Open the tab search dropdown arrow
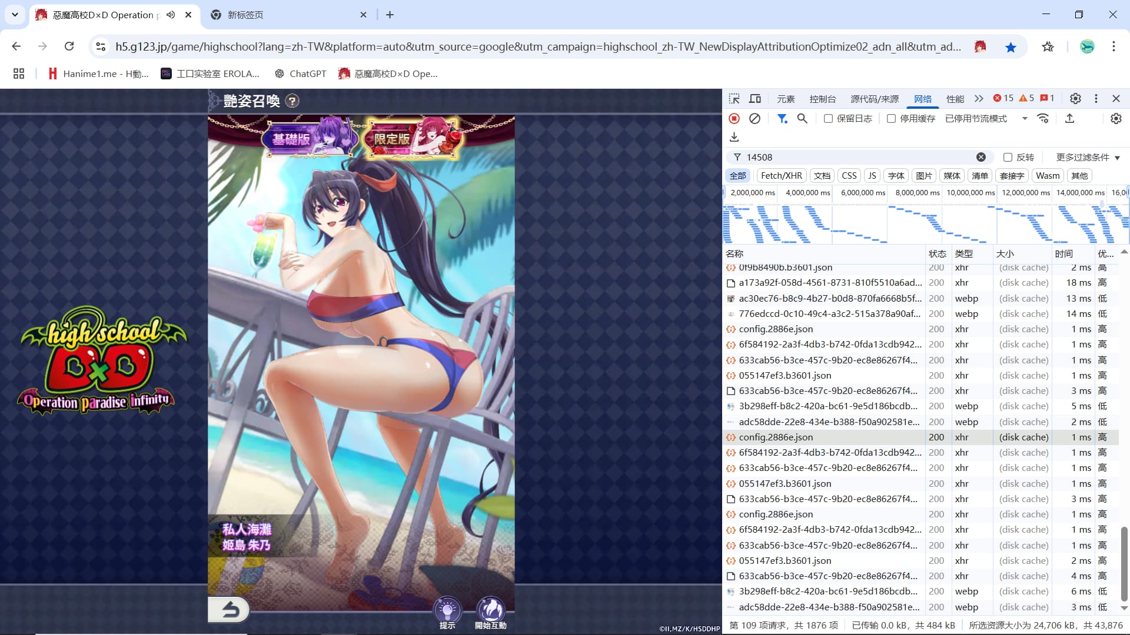 [15, 15]
